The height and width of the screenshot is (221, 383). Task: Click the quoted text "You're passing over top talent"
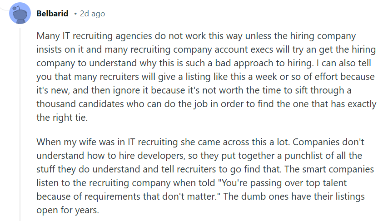pos(284,183)
